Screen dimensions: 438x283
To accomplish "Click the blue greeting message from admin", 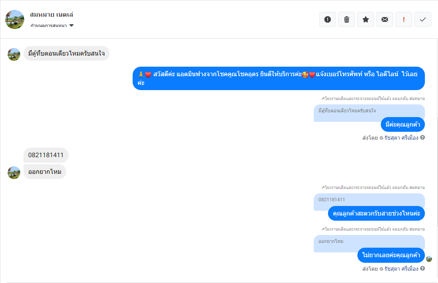I will pos(278,79).
